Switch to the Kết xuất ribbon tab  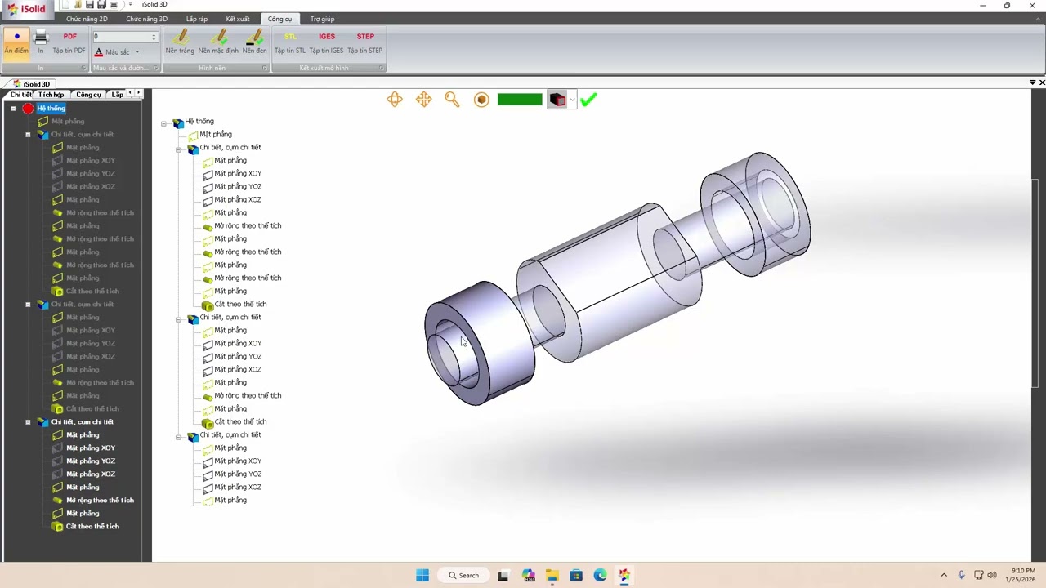(238, 19)
